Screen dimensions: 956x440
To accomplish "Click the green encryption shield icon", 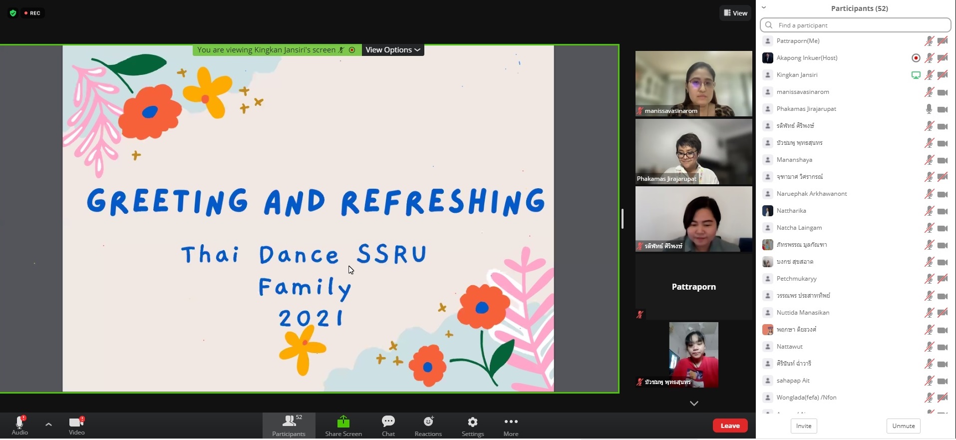I will [13, 13].
